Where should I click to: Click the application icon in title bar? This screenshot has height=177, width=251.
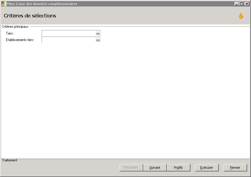(4, 4)
